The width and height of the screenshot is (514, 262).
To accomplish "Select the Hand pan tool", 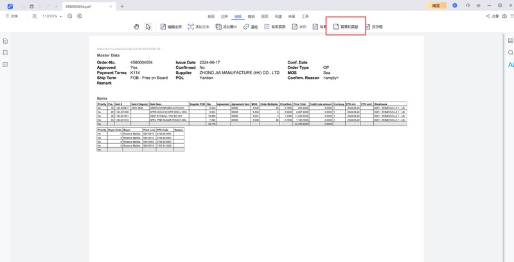I will (136, 27).
